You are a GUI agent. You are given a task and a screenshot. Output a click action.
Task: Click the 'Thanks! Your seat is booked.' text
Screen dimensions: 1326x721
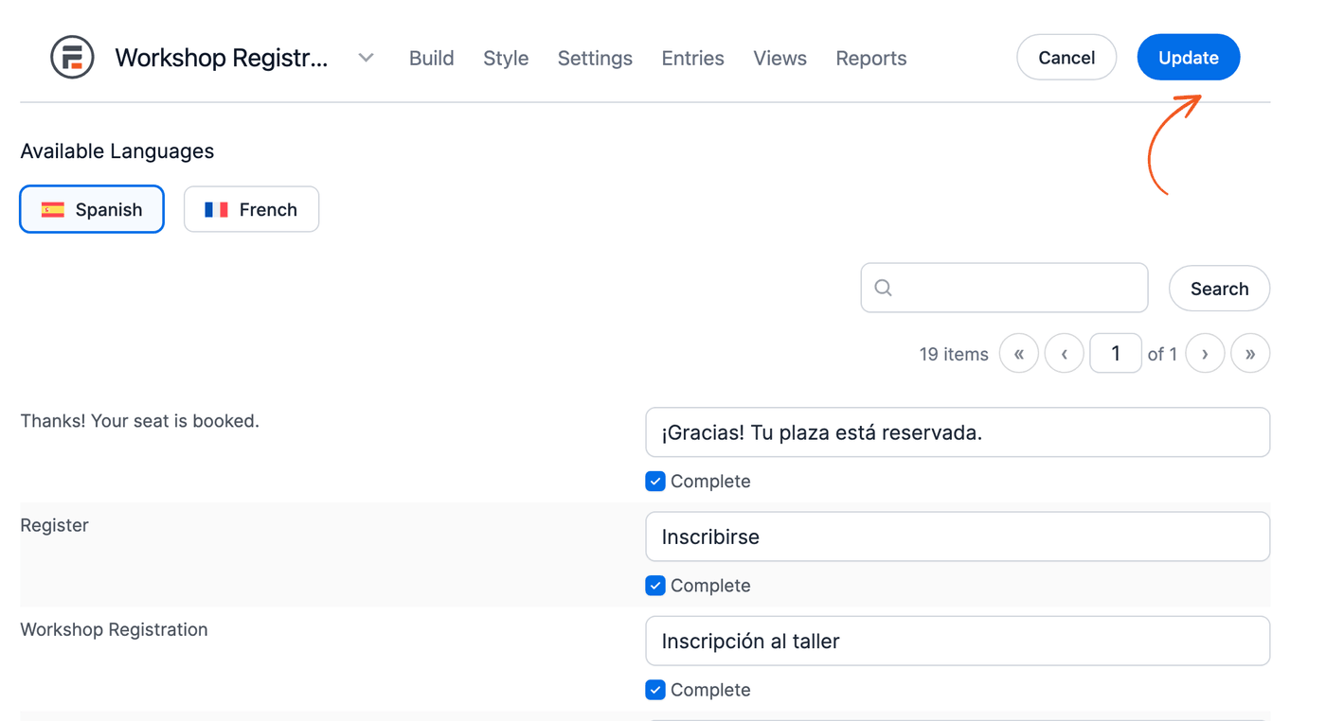click(140, 421)
